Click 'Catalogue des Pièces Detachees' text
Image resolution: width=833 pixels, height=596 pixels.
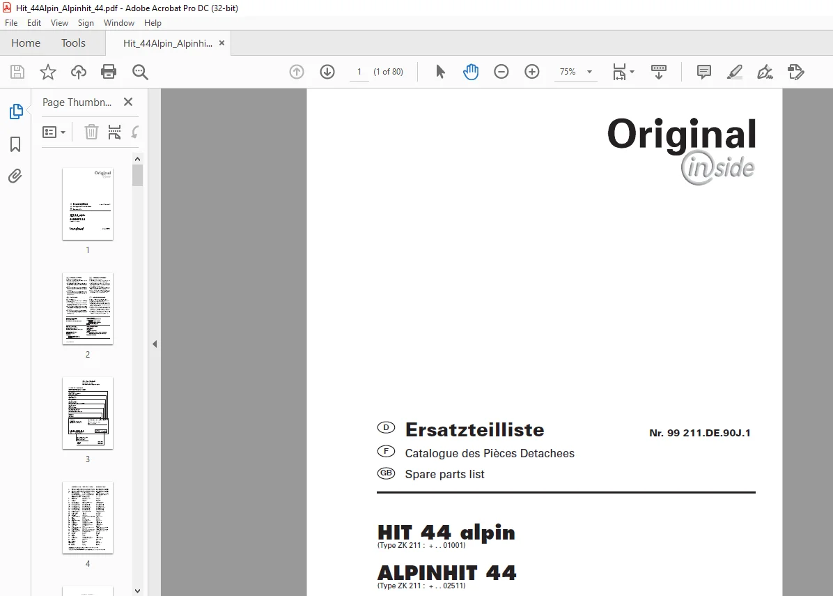[x=490, y=454]
